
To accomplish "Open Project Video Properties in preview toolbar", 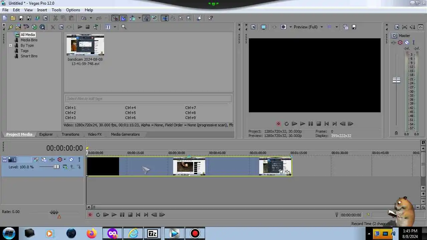I will [x=253, y=27].
